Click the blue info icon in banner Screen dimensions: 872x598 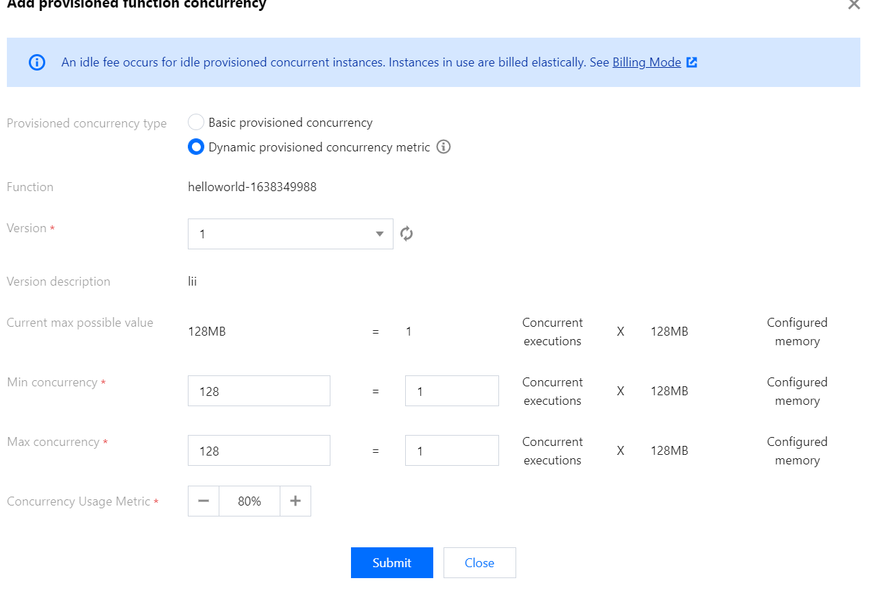[x=37, y=62]
